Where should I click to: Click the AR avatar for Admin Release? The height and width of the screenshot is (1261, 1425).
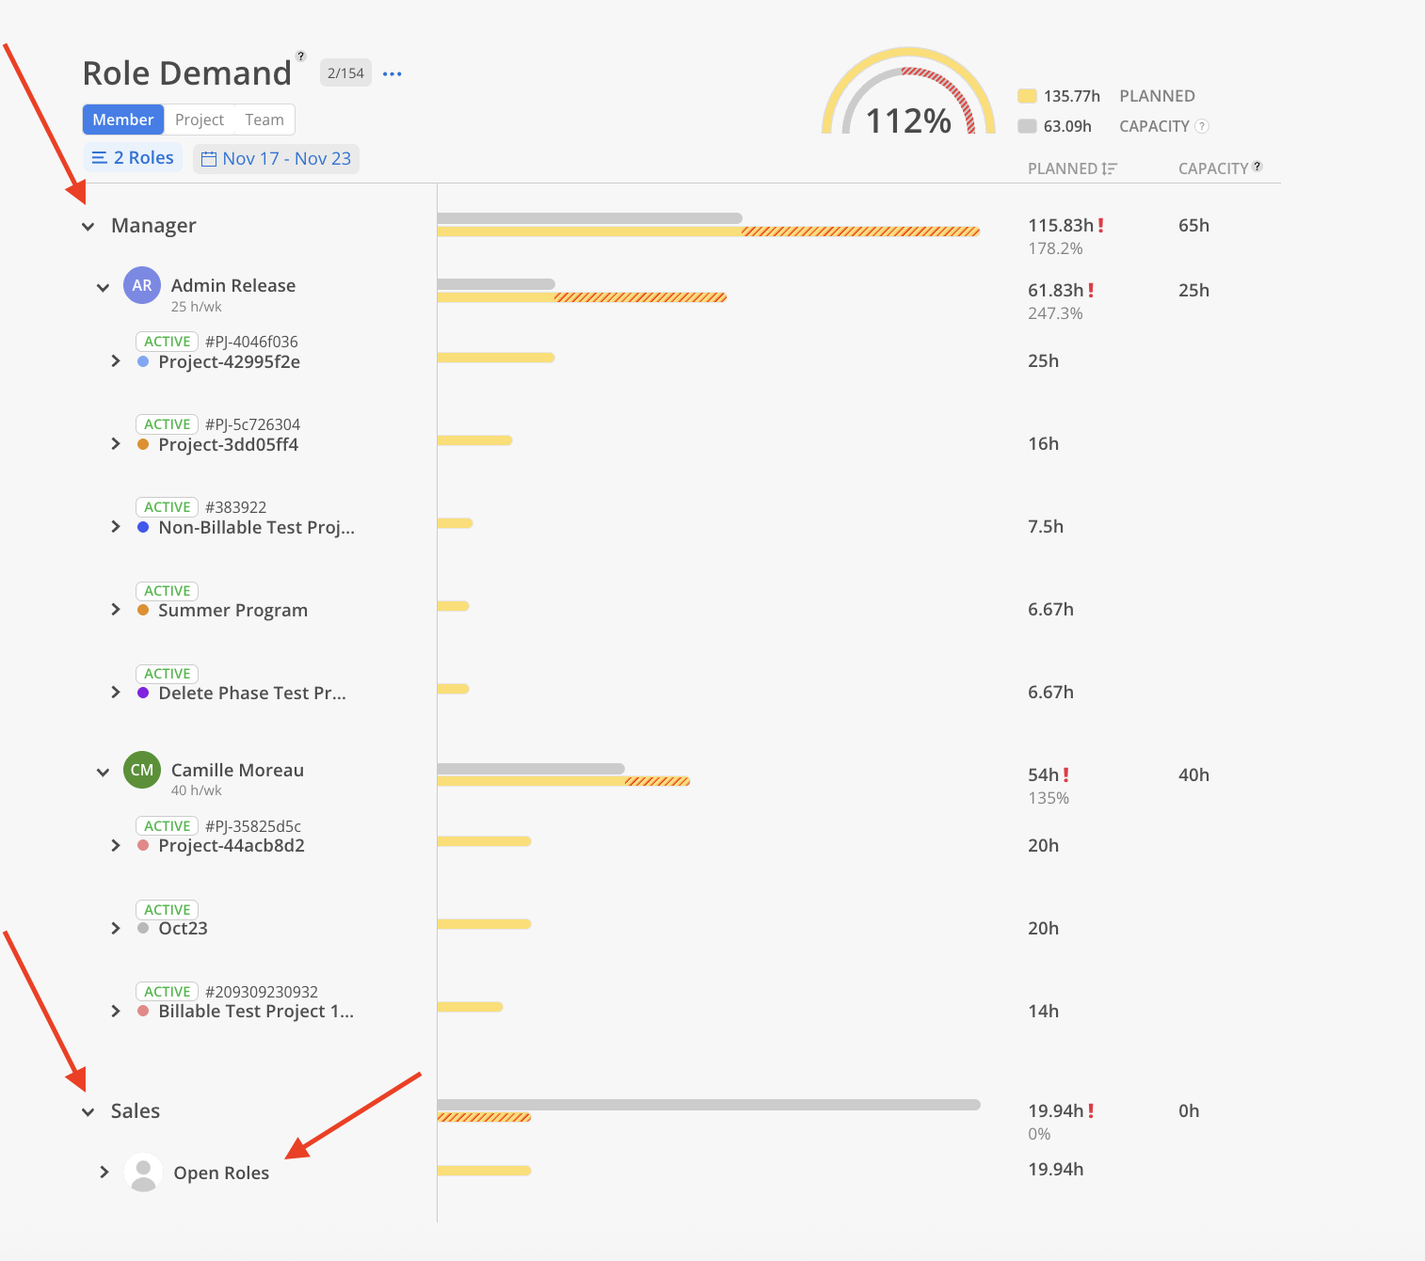tap(142, 286)
